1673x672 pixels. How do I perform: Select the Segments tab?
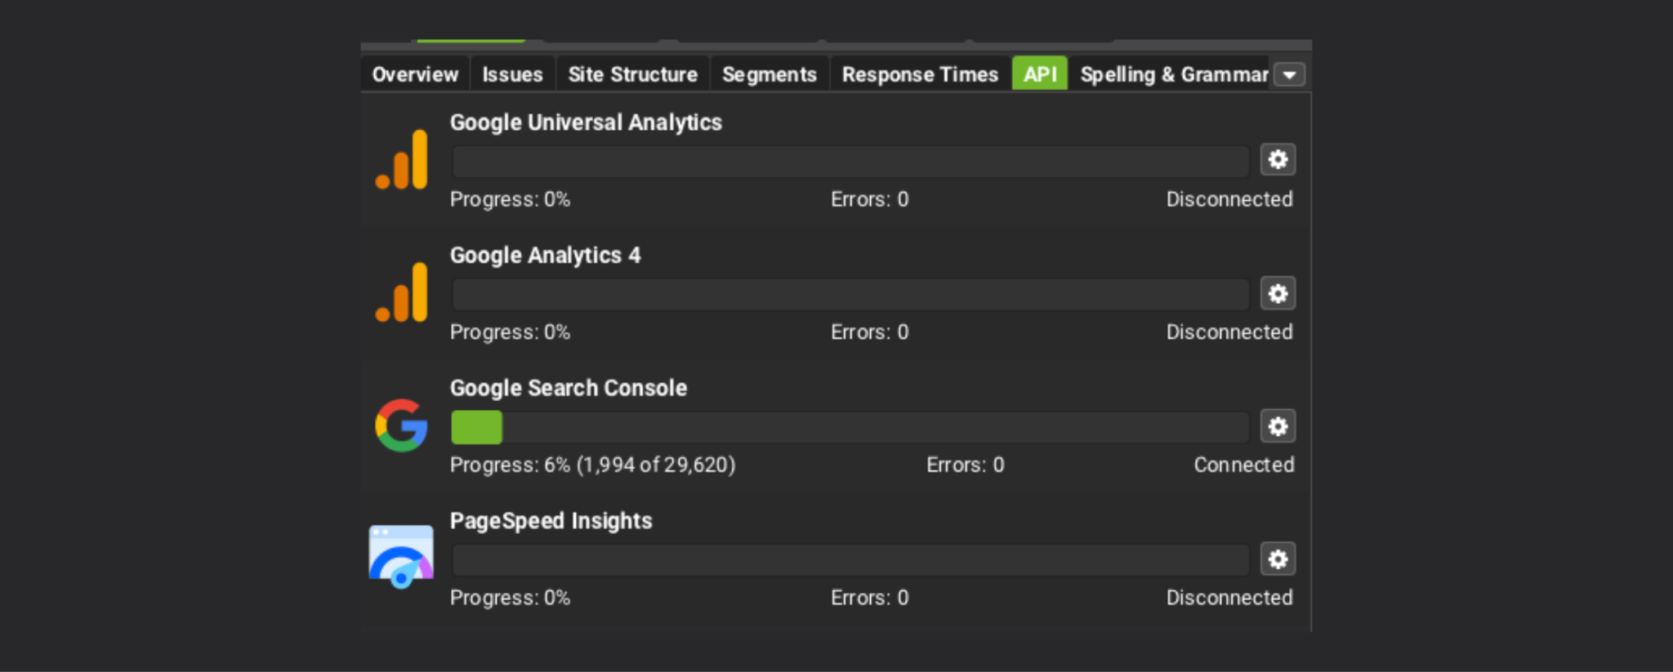tap(770, 74)
